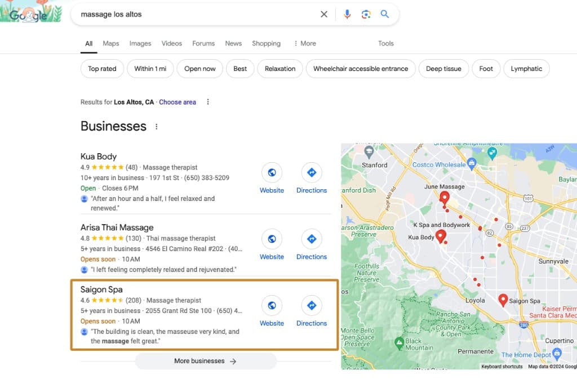
Task: Click the search magnifier icon
Action: [x=385, y=14]
